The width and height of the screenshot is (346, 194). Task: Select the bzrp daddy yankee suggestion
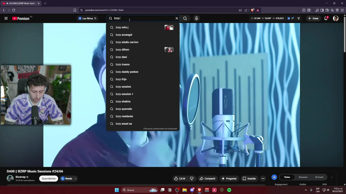pyautogui.click(x=143, y=72)
